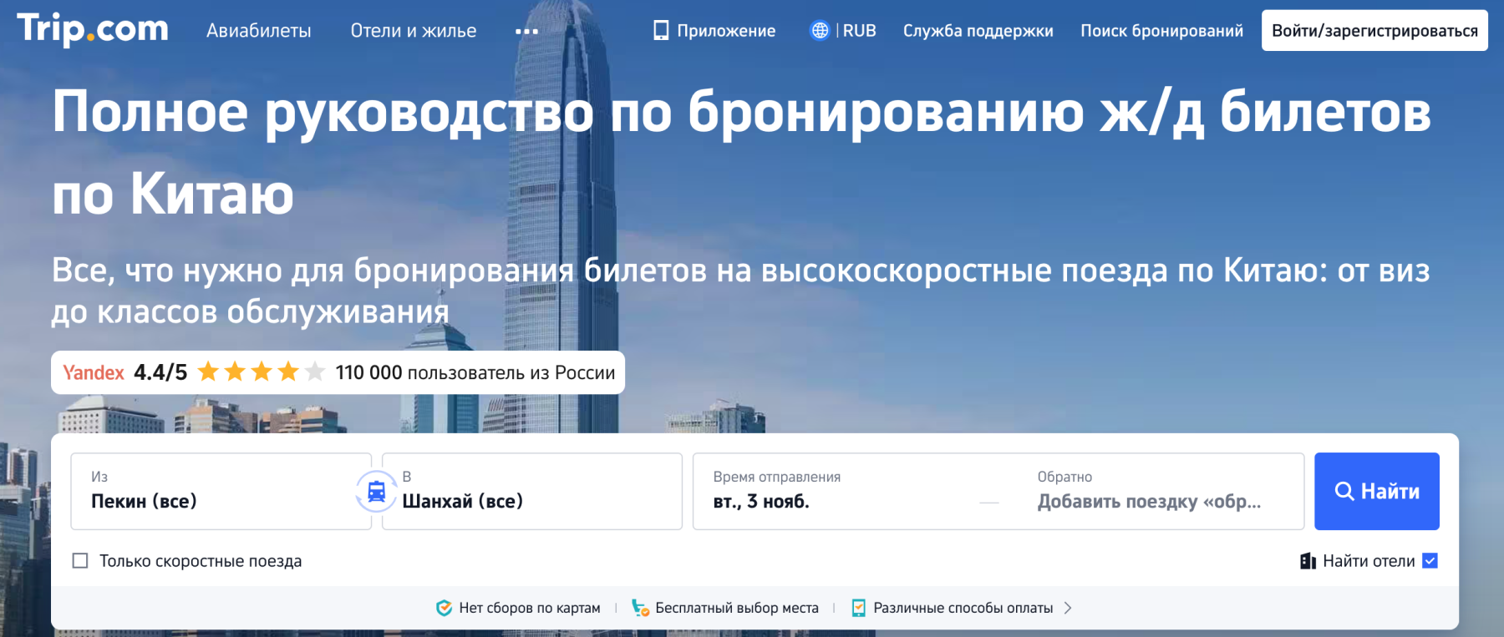
Task: Click the Yandex 4.4/5 rating badge
Action: pyautogui.click(x=338, y=372)
